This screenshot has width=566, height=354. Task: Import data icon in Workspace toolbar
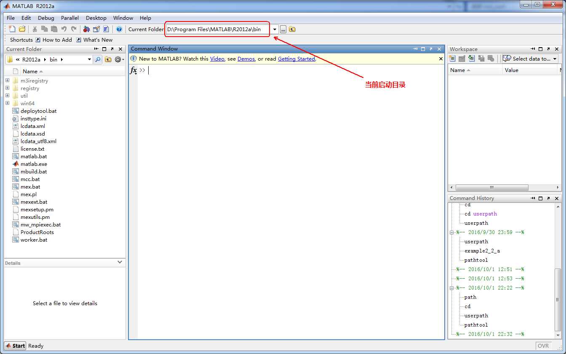point(472,59)
